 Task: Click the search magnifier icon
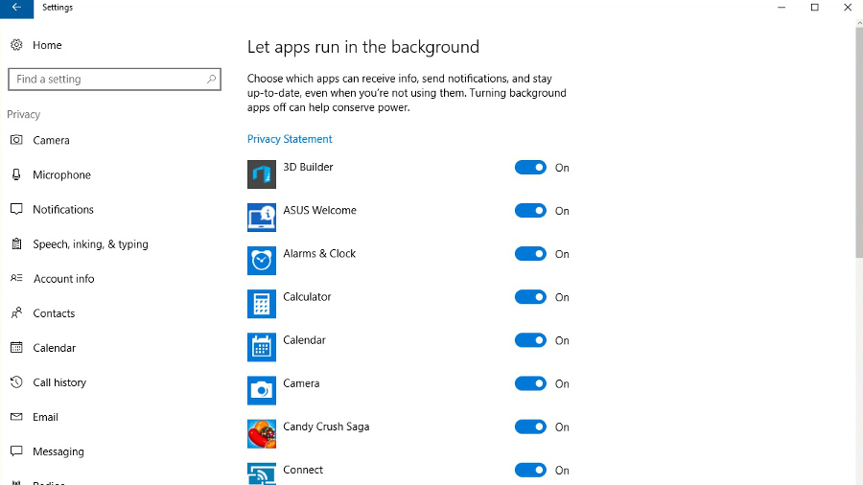[x=211, y=80]
